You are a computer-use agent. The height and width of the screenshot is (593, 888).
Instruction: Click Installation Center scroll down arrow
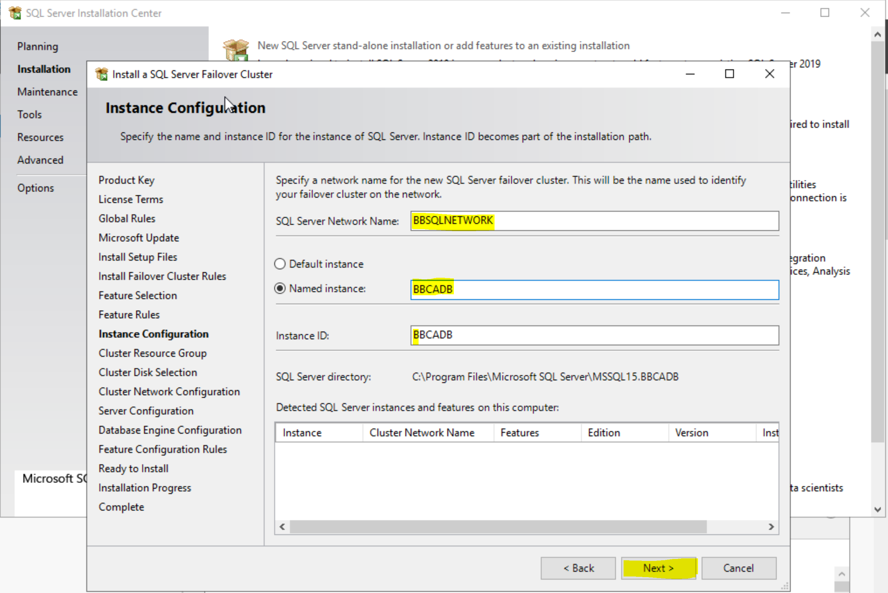[878, 509]
